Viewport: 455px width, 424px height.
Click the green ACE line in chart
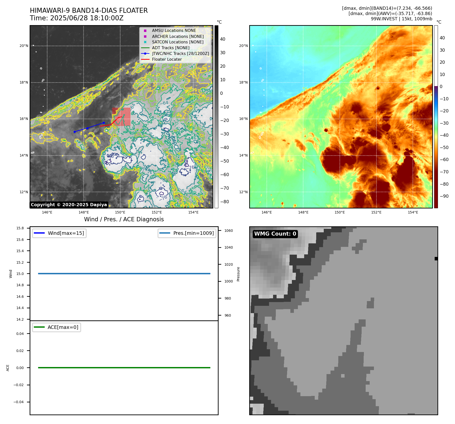click(124, 368)
